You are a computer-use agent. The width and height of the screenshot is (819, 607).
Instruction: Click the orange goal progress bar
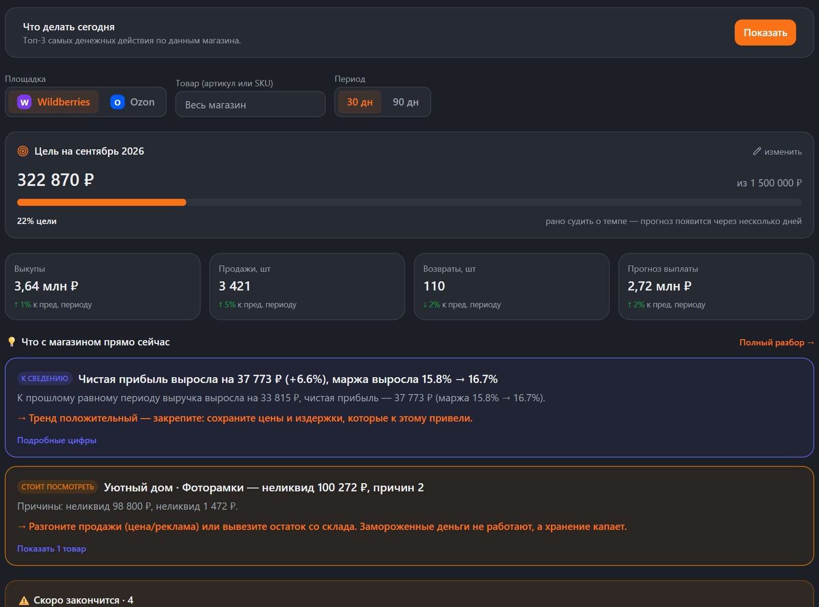tap(101, 202)
